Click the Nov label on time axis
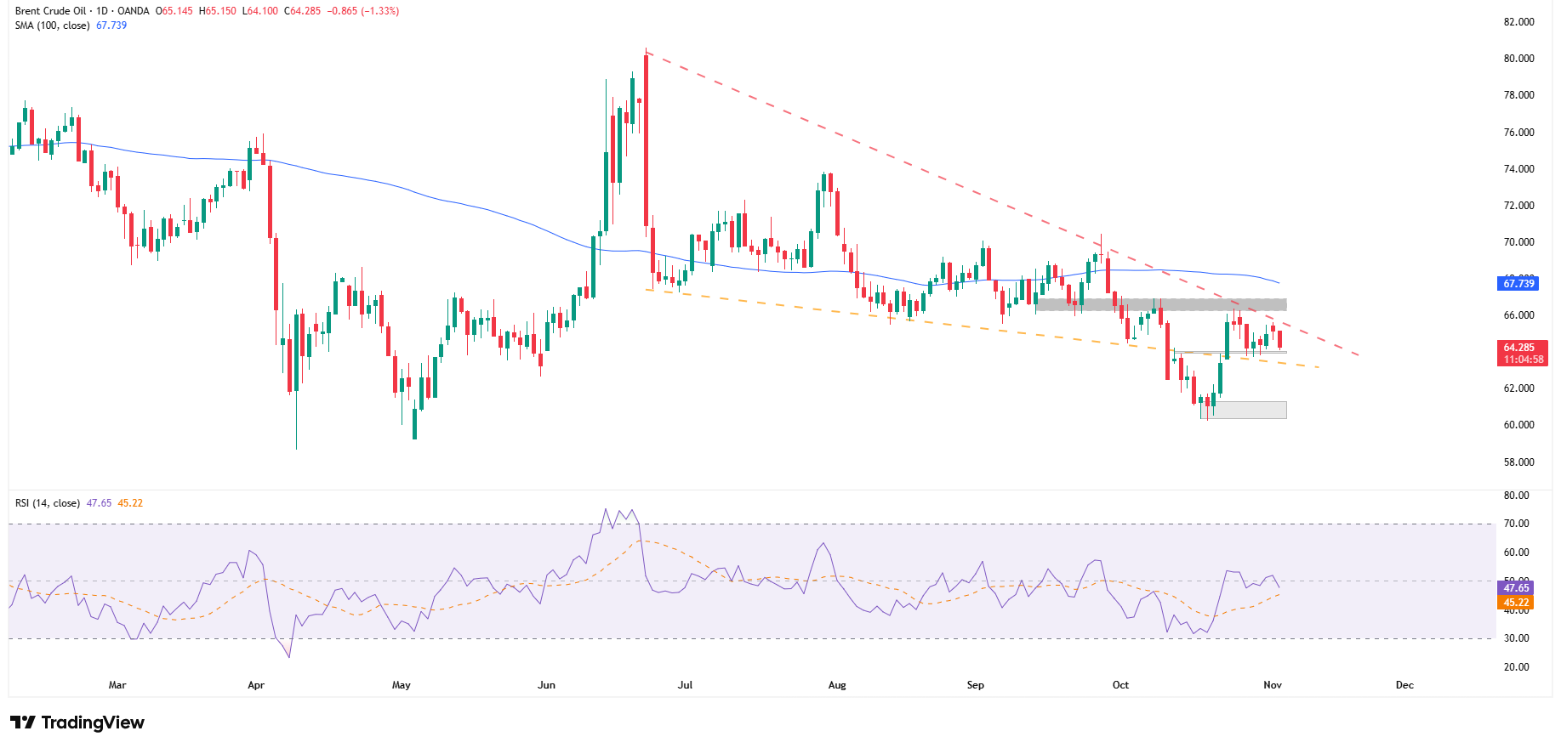Viewport: 1561px width, 748px height. coord(1273,685)
